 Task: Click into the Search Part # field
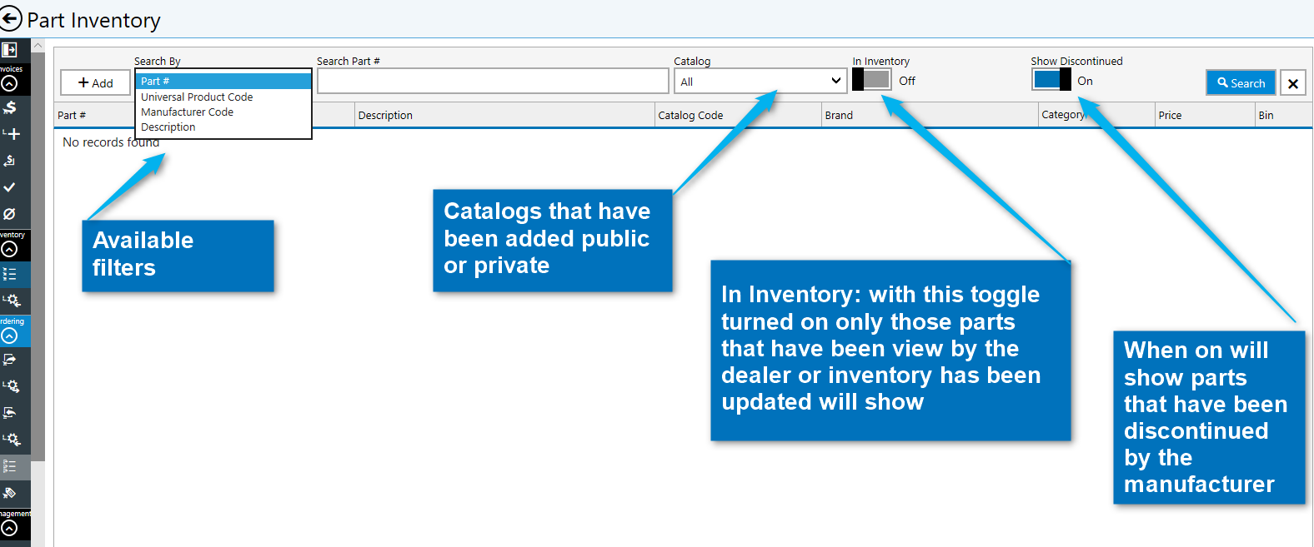tap(493, 81)
